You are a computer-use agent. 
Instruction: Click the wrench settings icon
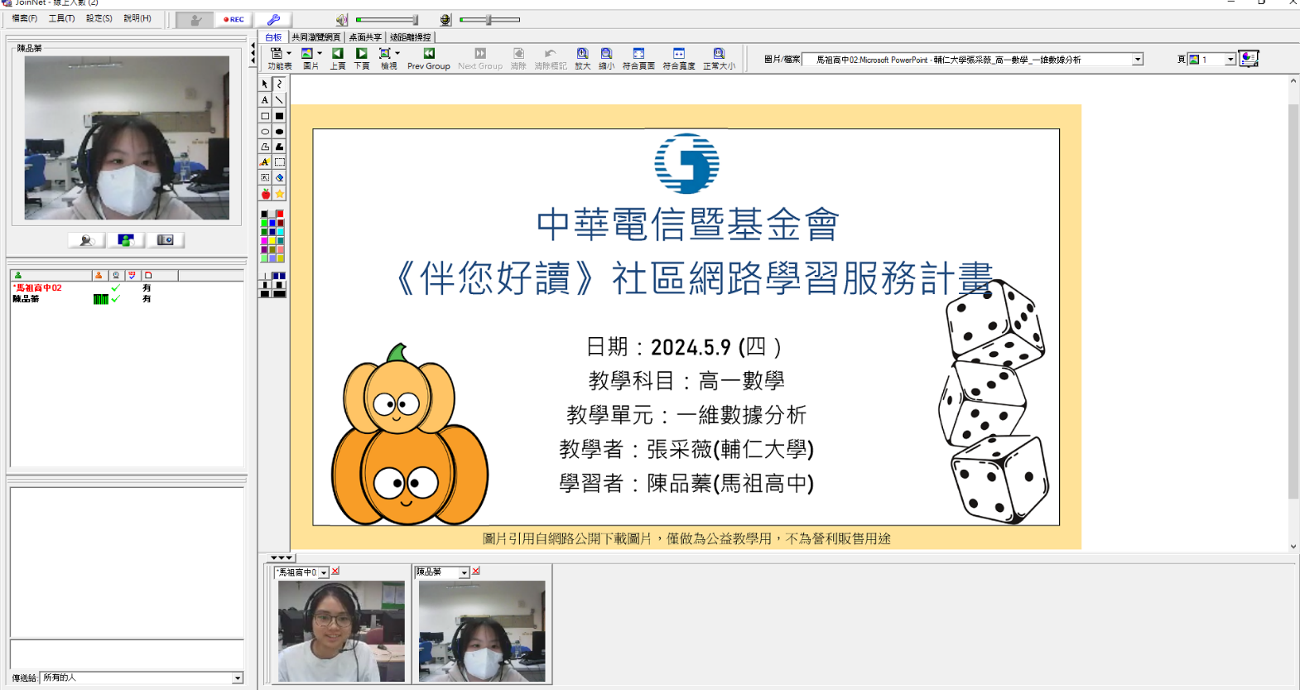tap(273, 19)
